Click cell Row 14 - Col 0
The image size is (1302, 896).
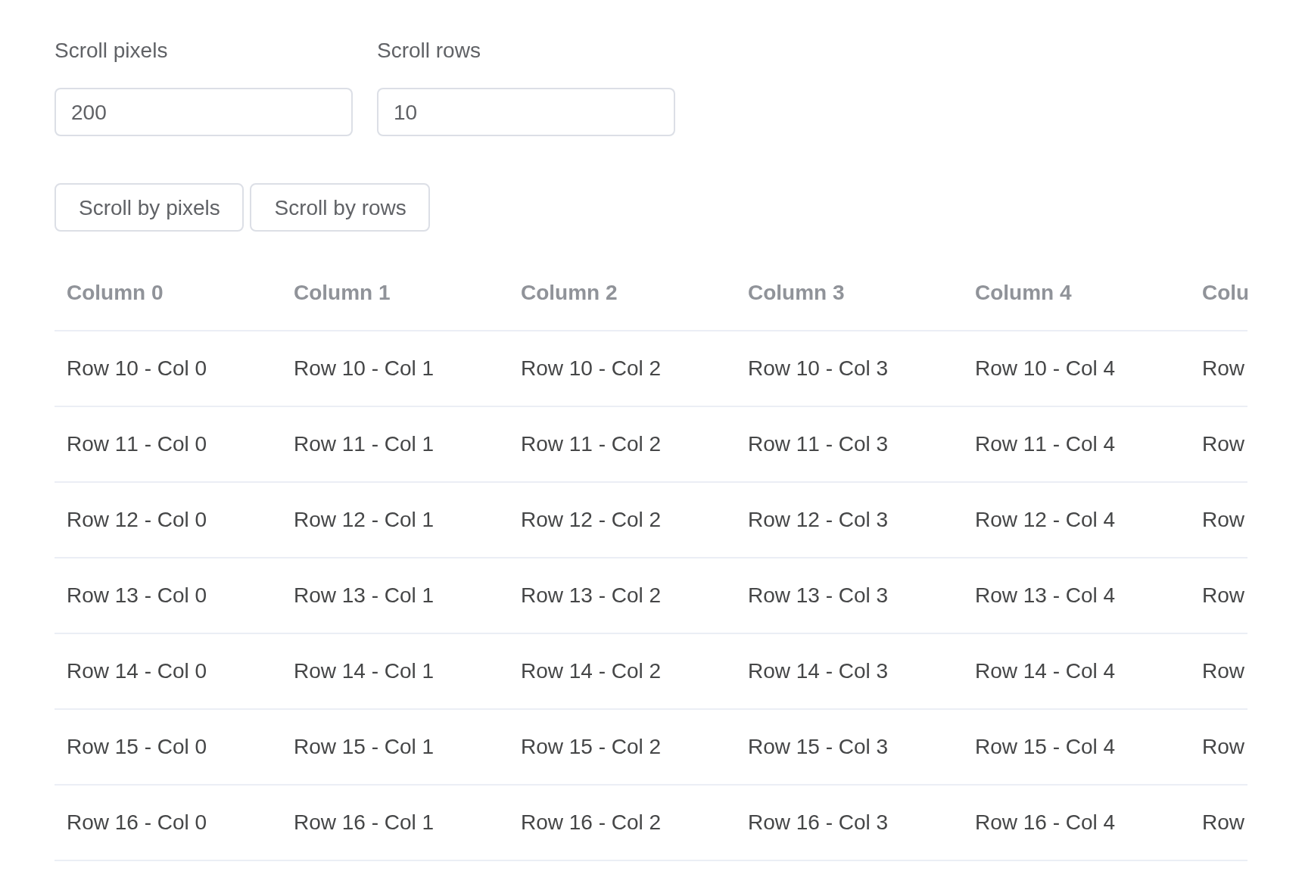point(168,671)
